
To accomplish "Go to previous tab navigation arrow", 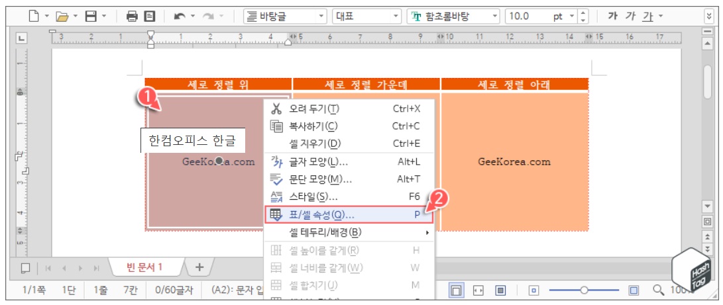I will [64, 268].
